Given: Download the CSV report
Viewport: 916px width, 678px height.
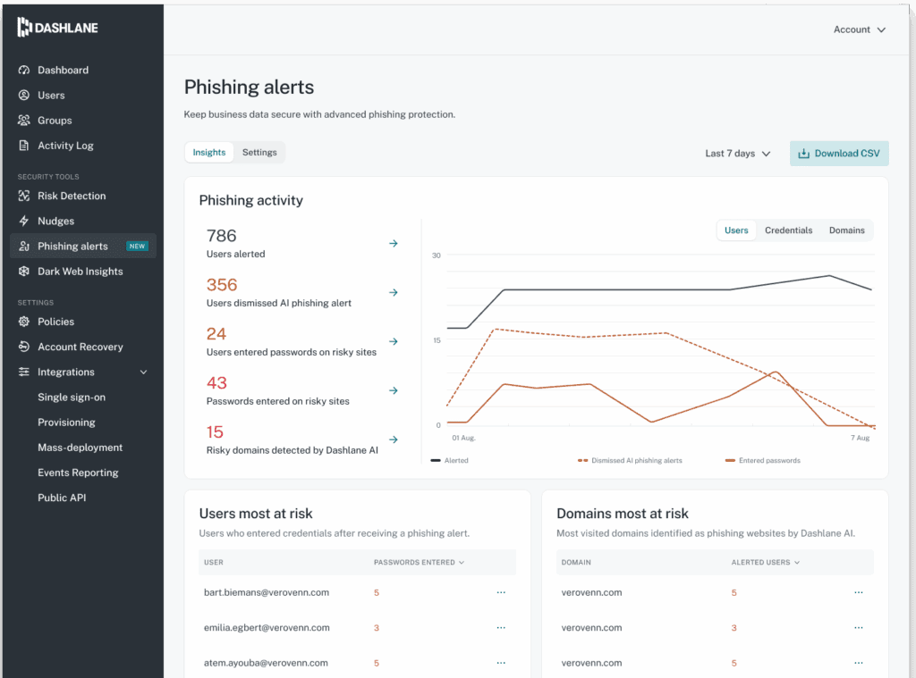Looking at the screenshot, I should [x=838, y=153].
